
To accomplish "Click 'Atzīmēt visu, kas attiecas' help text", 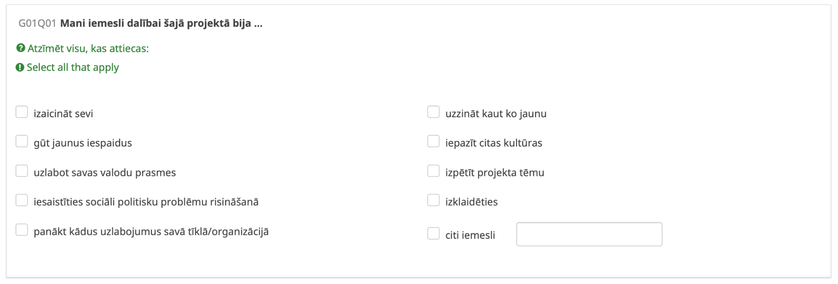I will tap(88, 49).
